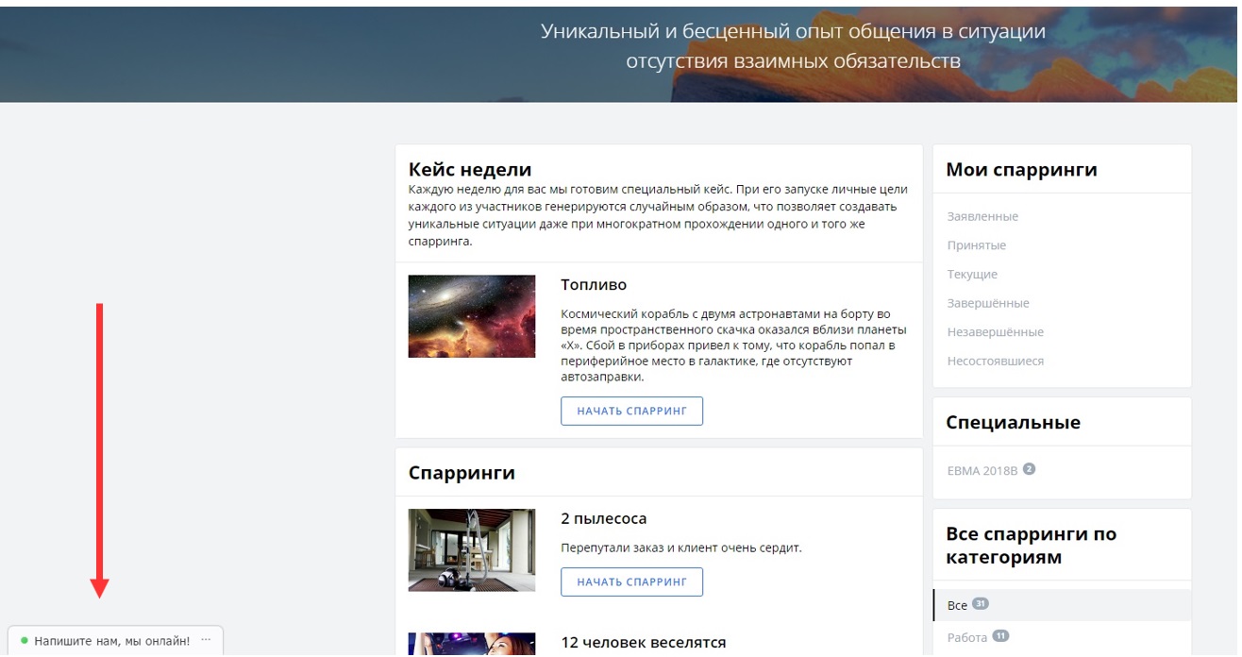Viewport: 1242px width, 657px height.
Task: Open the chat widget options (three dots)
Action: 206,641
